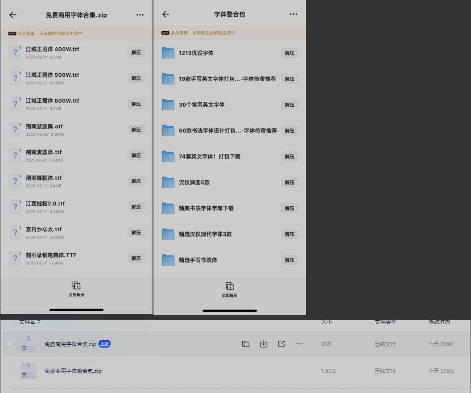The width and height of the screenshot is (471, 393).
Task: Tap 全部解压 at the bottom of 字体整合包 panel
Action: point(229,289)
